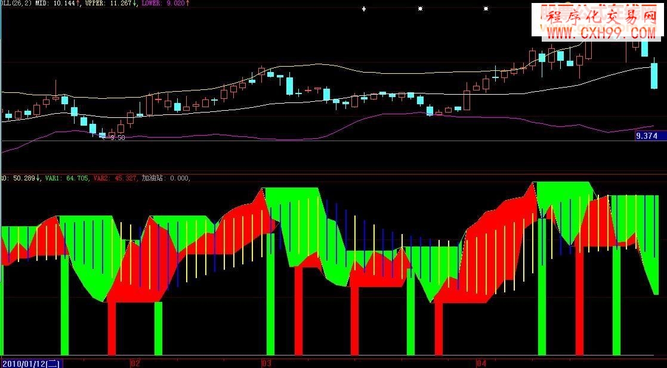The height and width of the screenshot is (368, 667).
Task: Click the down arrow after the 50.289 value
Action: coord(39,177)
